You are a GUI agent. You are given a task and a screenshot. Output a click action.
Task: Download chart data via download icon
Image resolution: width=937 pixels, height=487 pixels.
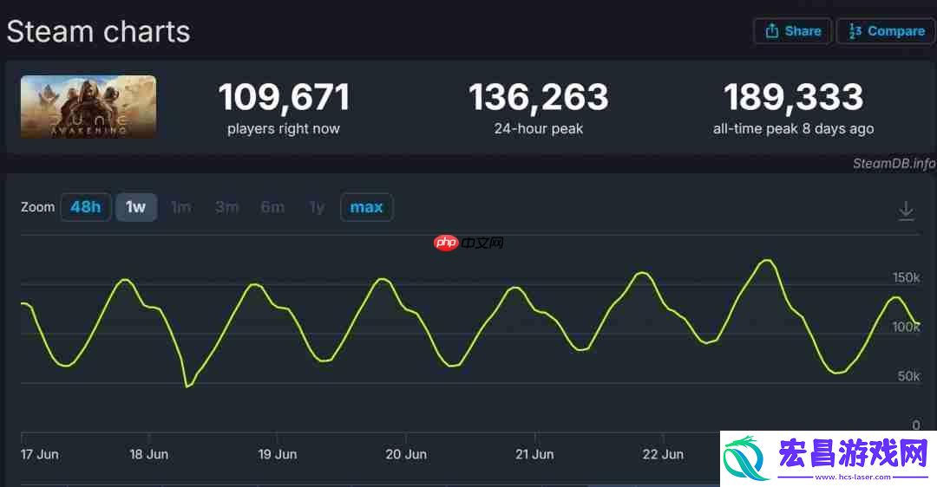pos(906,211)
